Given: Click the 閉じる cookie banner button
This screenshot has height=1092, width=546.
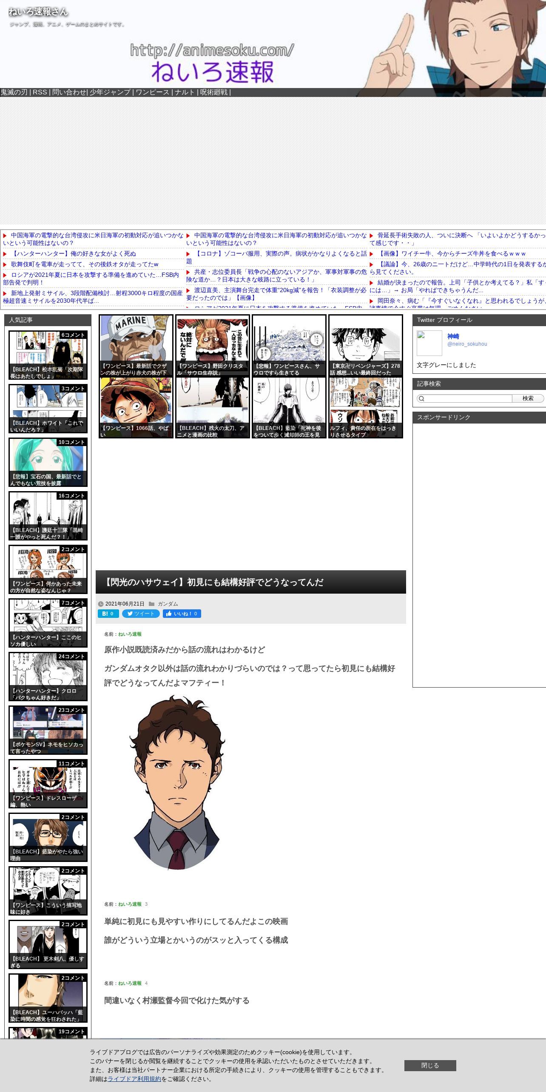Looking at the screenshot, I should point(430,1065).
